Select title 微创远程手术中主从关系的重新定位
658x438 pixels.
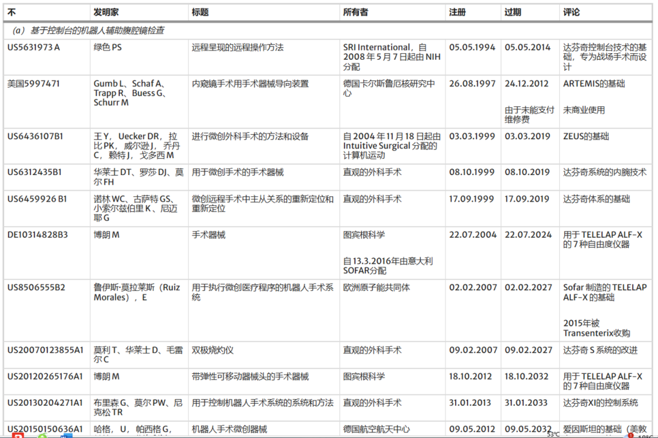[263, 204]
